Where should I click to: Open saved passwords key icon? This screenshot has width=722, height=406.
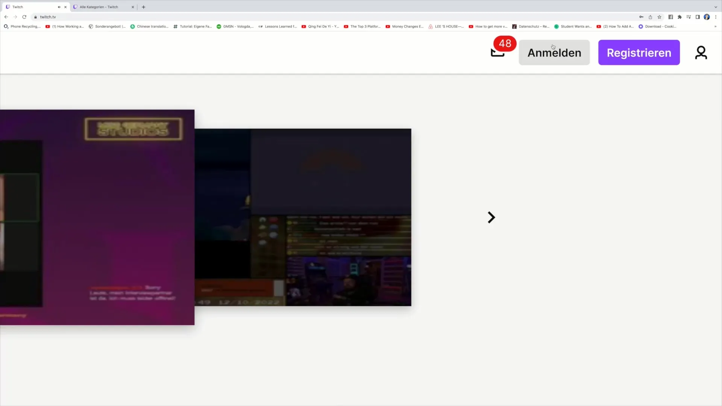pos(641,17)
